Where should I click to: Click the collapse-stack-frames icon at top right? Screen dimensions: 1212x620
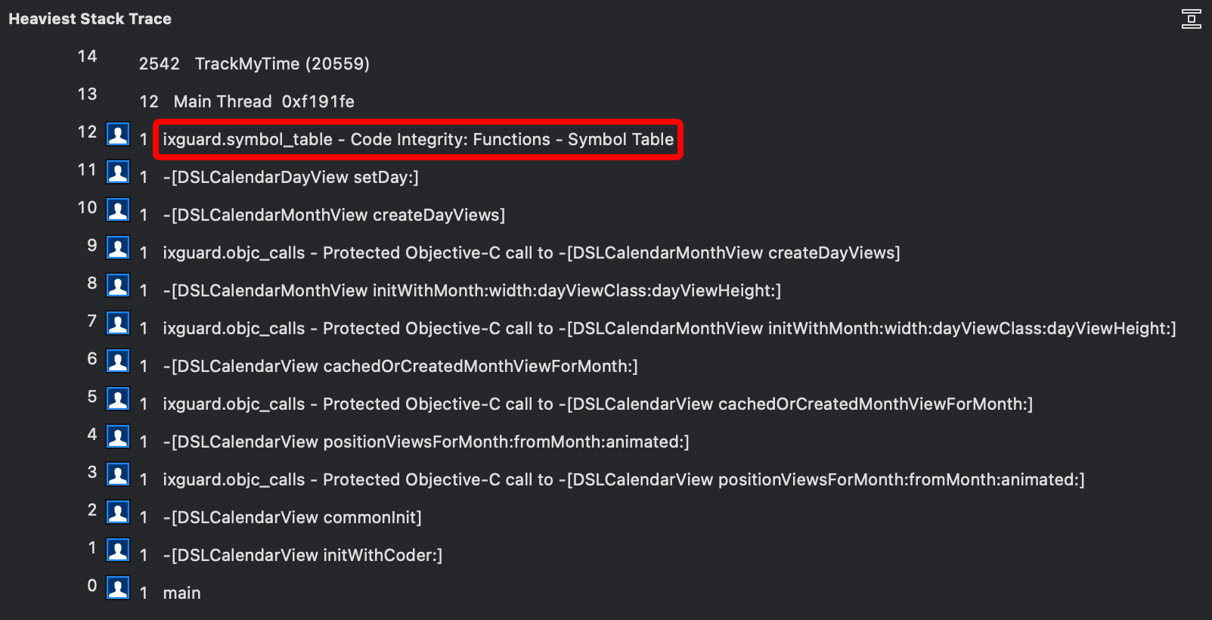1191,19
